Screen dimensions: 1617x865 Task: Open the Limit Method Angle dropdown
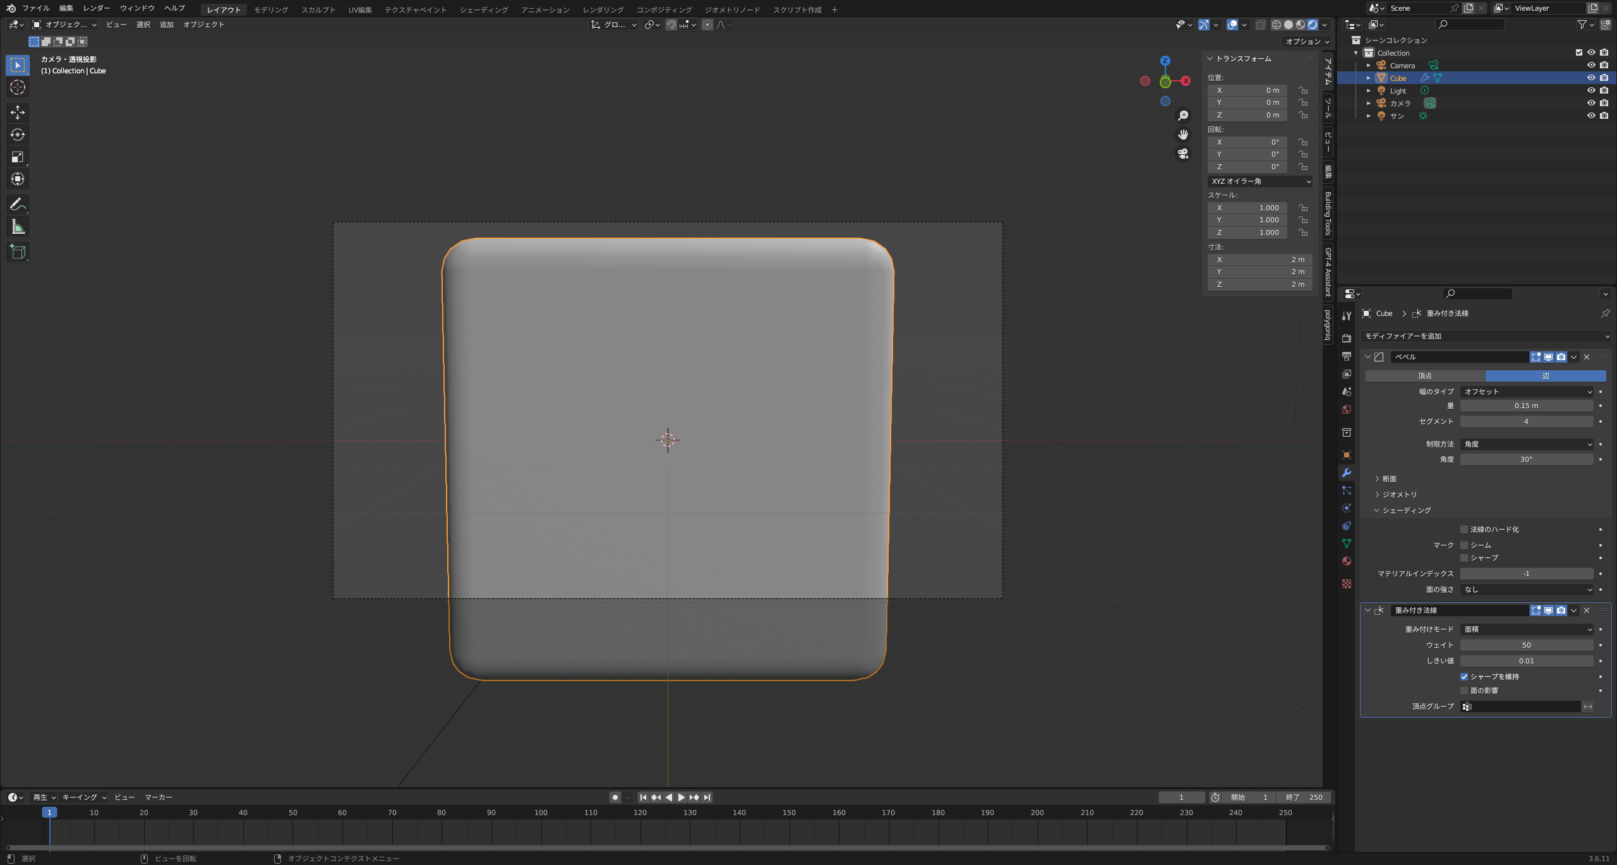point(1527,444)
